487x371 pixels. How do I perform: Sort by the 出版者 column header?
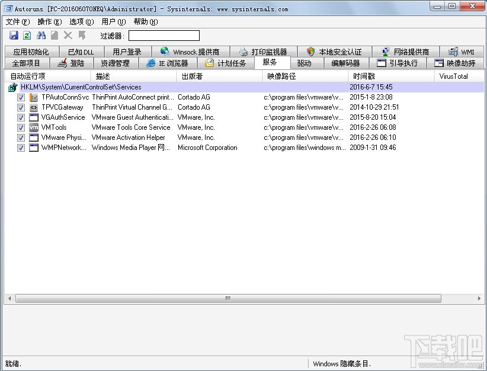tap(219, 76)
